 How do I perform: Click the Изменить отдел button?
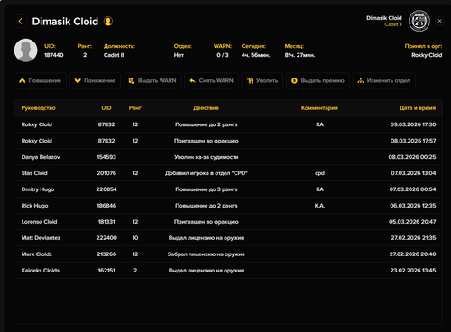click(x=383, y=80)
